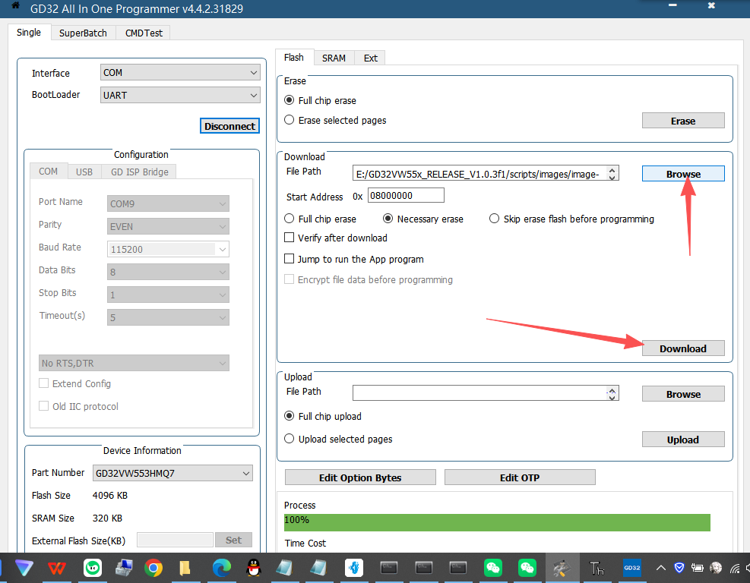The image size is (750, 583).
Task: Open WPS Office from the taskbar
Action: point(57,568)
